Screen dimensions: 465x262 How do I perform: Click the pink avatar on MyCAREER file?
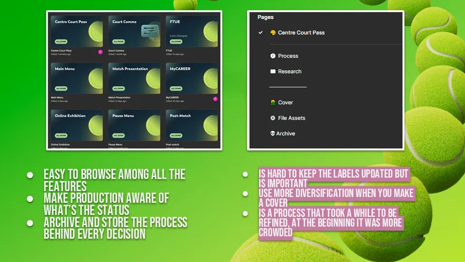tap(215, 99)
